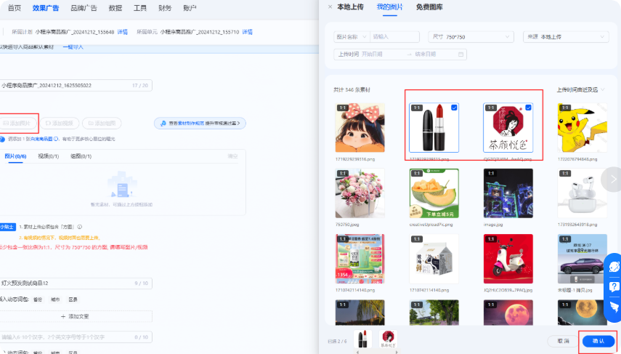Click the 添加组图 button
This screenshot has height=354, width=621.
[x=102, y=124]
